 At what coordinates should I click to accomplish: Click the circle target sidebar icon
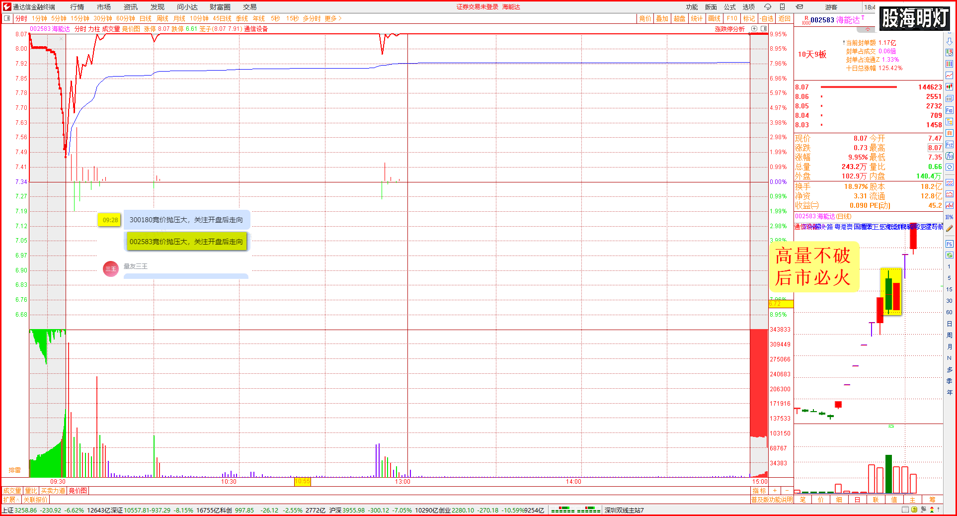(x=950, y=168)
